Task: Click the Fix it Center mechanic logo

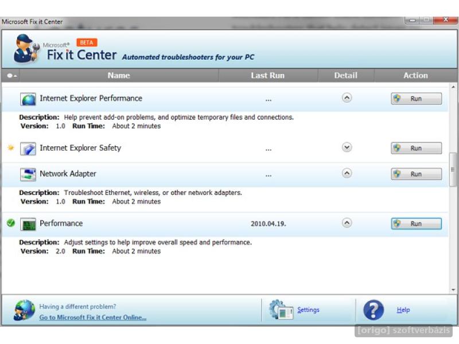Action: click(26, 49)
